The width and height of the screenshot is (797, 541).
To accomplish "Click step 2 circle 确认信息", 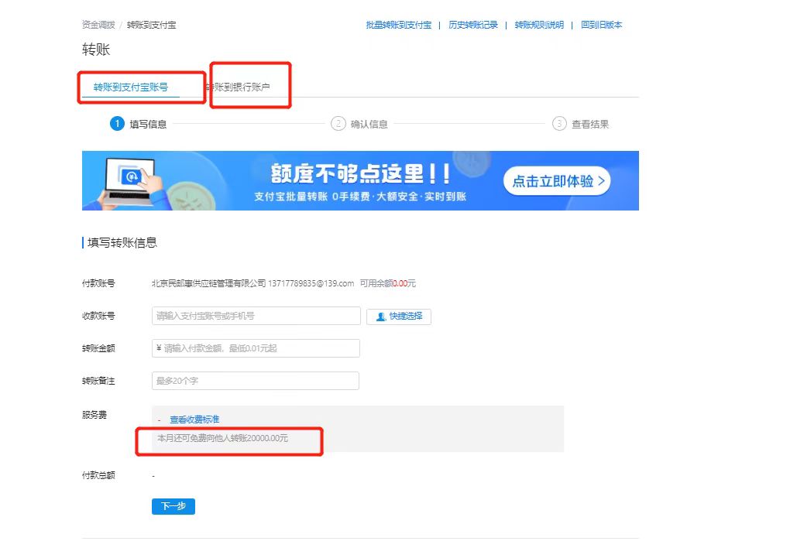I will 338,123.
